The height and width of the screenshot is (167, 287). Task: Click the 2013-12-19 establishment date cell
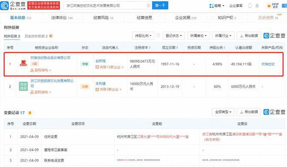point(170,87)
